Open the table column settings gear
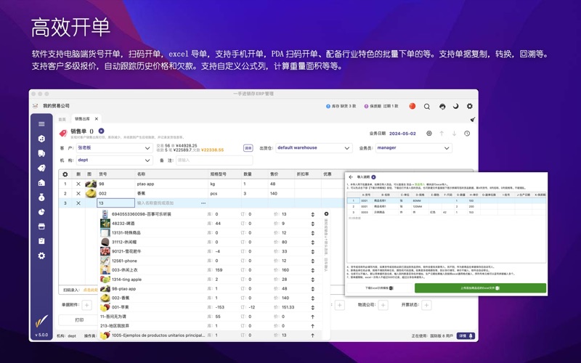This screenshot has height=363, width=581. tap(65, 174)
